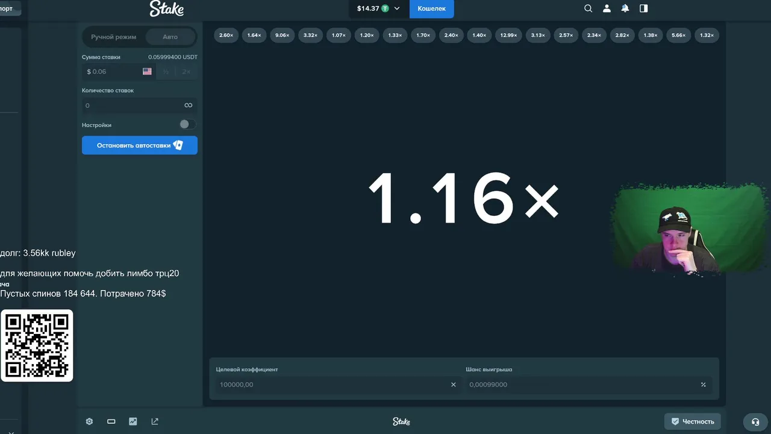Click the 2× bet double button
Viewport: 771px width, 434px height.
click(186, 71)
